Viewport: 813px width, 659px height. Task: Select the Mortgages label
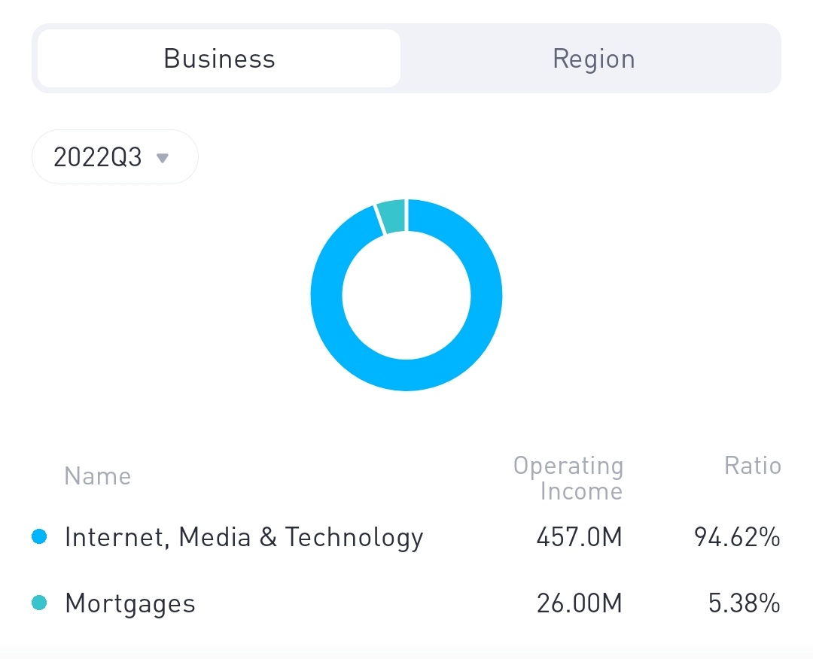click(x=130, y=603)
